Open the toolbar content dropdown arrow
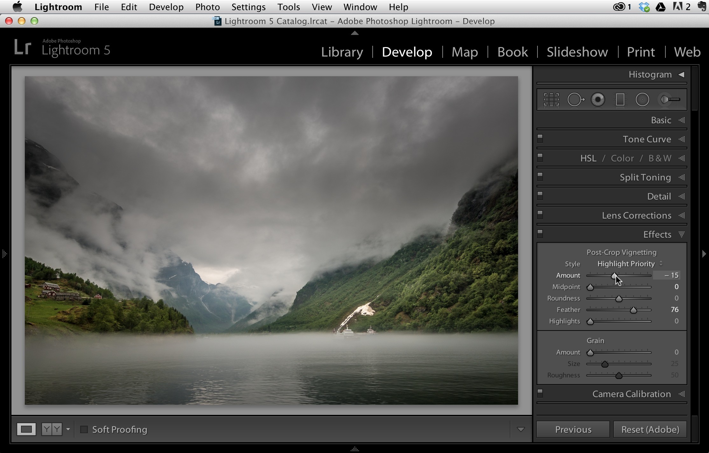 521,429
